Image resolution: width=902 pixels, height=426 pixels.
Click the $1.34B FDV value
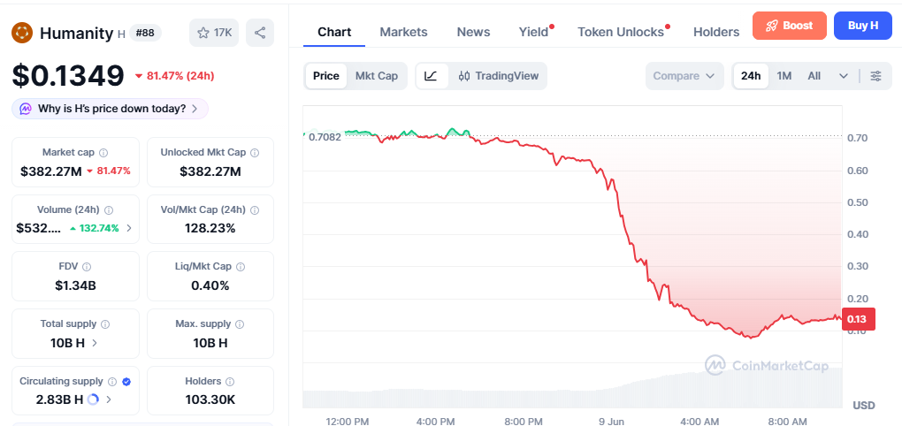point(75,285)
